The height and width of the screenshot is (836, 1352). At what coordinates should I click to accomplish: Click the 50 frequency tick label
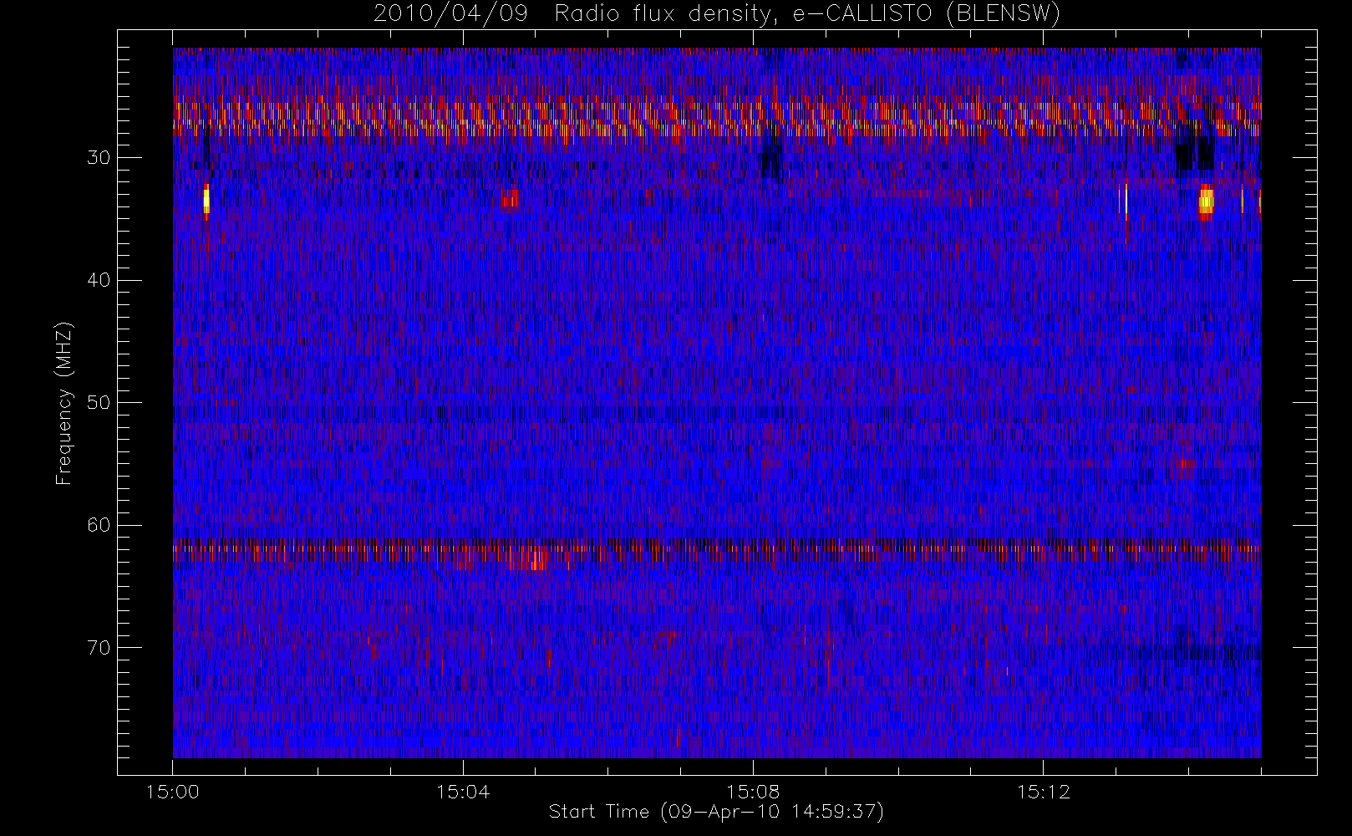click(99, 403)
